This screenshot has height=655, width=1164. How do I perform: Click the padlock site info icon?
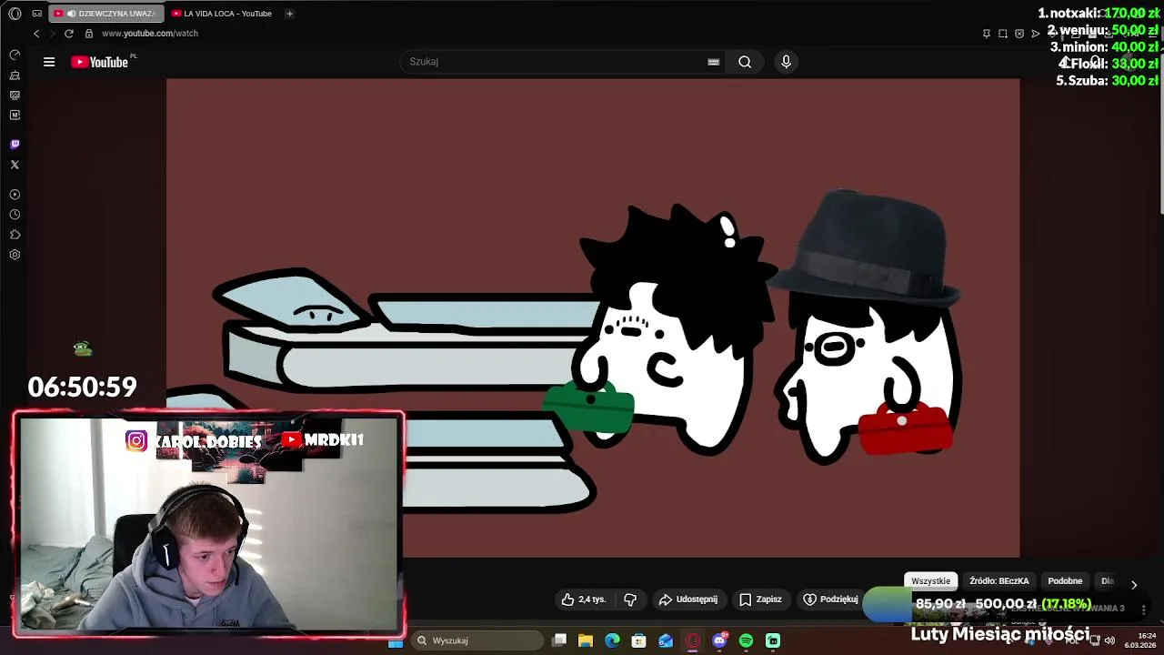[89, 34]
